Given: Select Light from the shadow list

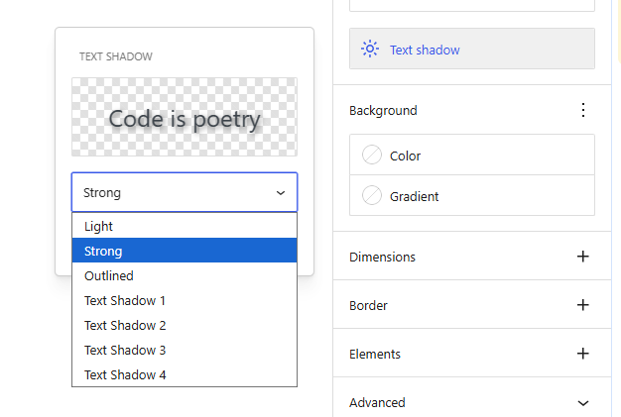Looking at the screenshot, I should tap(185, 226).
